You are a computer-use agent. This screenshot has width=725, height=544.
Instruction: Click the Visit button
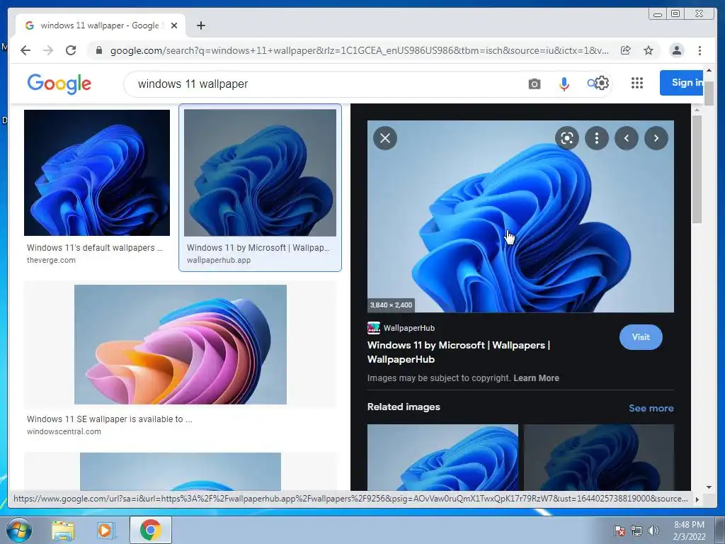[640, 337]
